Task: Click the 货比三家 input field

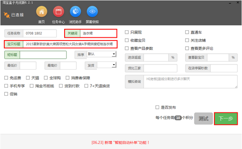Action: tap(160, 68)
